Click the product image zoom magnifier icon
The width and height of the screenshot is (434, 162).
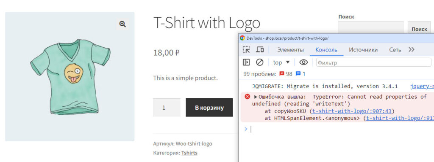tap(122, 24)
